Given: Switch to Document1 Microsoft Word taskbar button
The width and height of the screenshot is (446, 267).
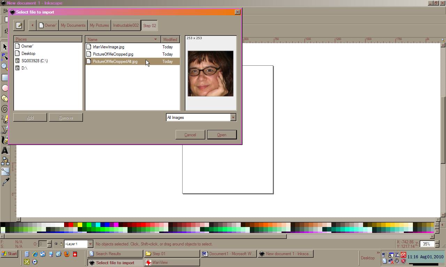Looking at the screenshot, I should click(x=229, y=254).
